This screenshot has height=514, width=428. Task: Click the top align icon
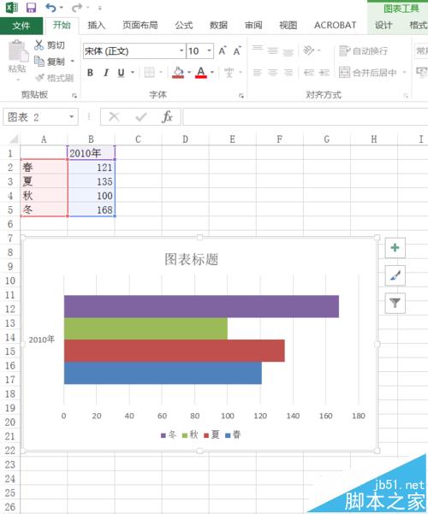(x=258, y=50)
